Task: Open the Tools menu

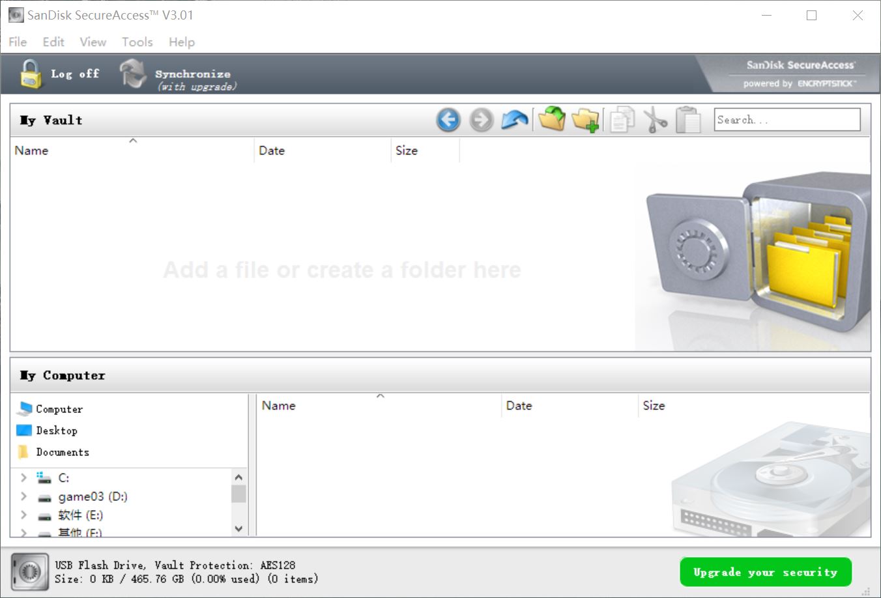Action: (137, 42)
